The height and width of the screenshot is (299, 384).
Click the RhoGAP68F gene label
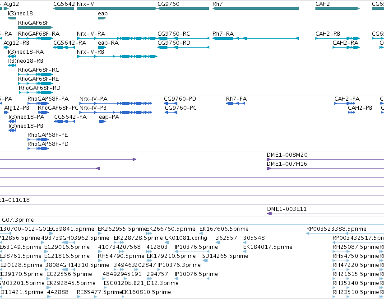point(33,23)
